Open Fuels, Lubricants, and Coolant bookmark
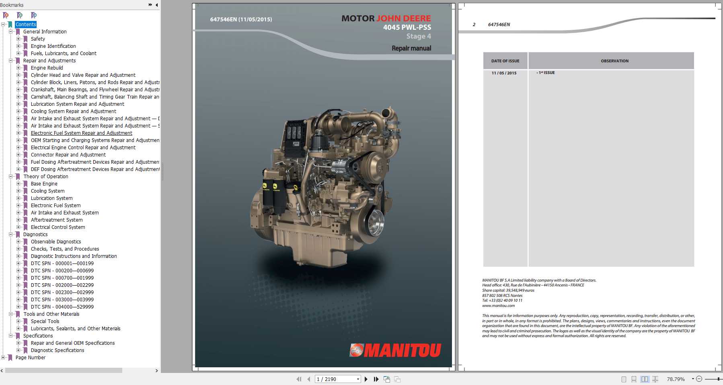 click(64, 54)
